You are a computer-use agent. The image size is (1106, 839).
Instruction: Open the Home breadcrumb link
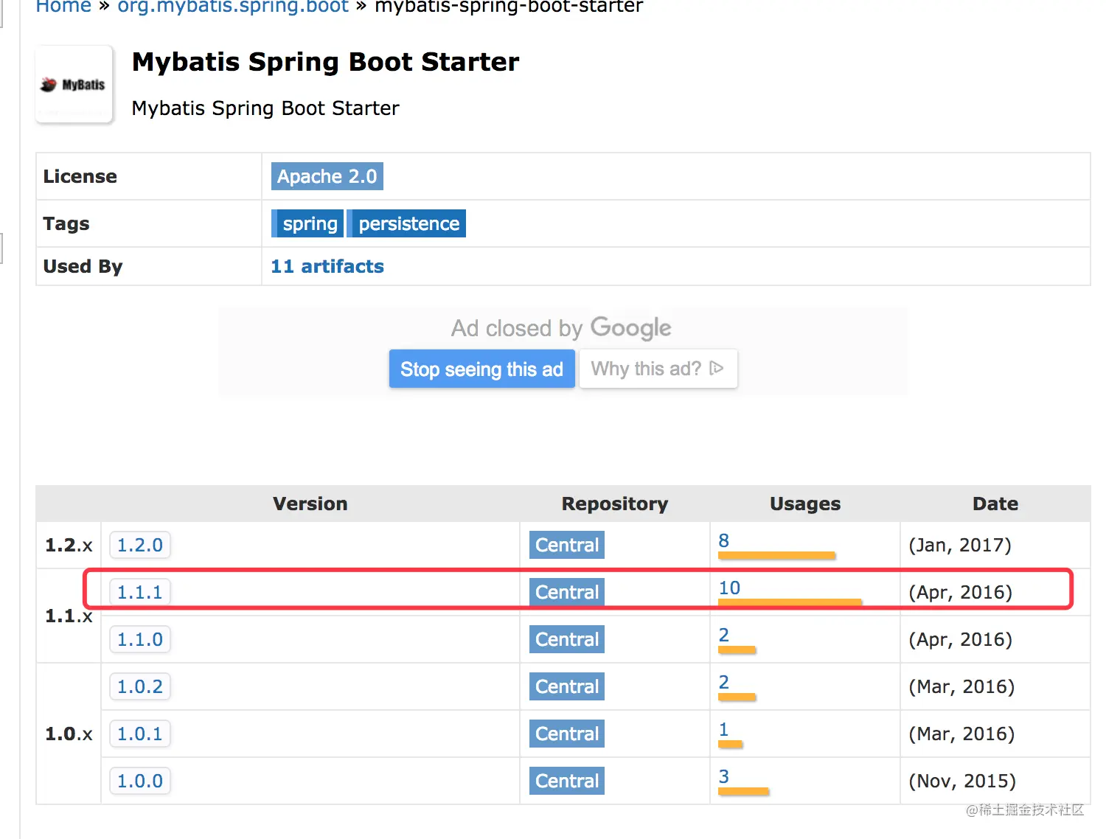tap(63, 7)
